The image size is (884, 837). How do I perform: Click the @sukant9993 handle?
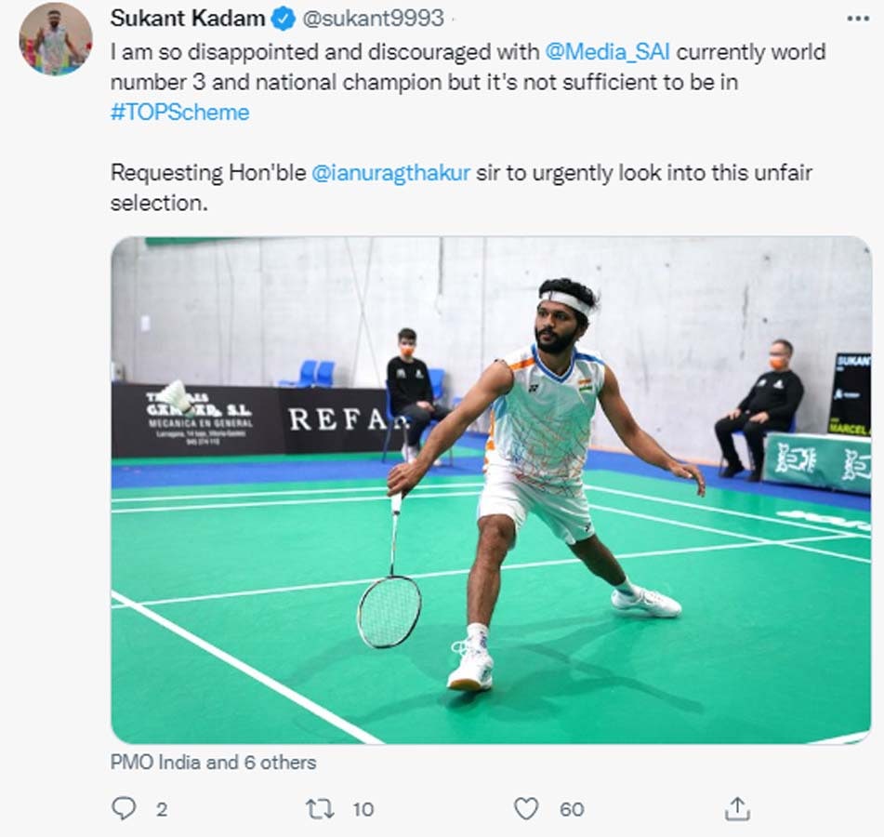click(374, 19)
